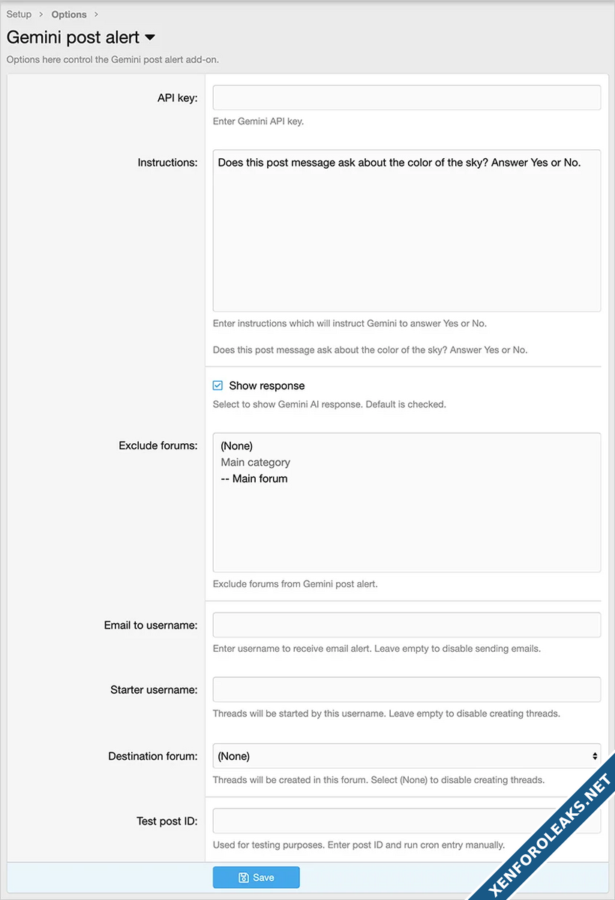Click the Main category entry in Exclude forums
Screen dimensions: 615x900
click(x=256, y=463)
